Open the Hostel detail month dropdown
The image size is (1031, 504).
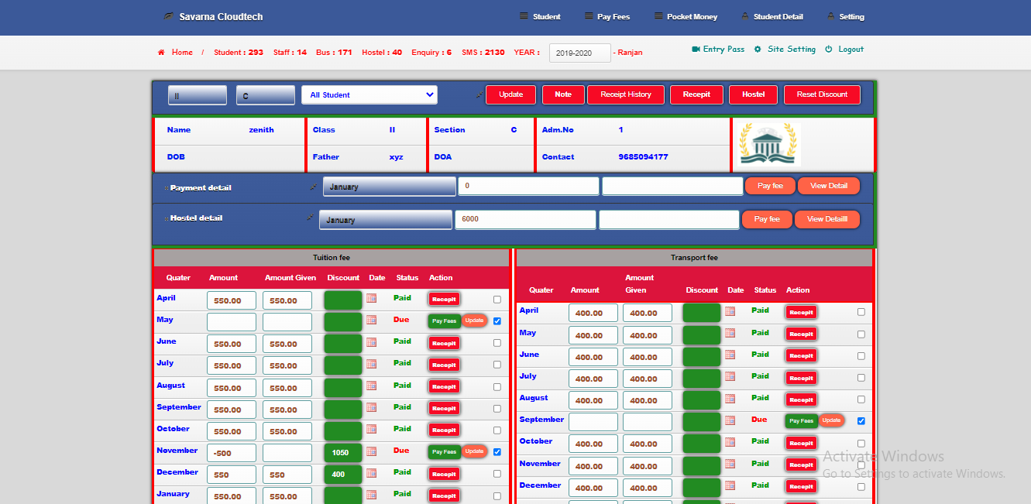click(x=385, y=220)
